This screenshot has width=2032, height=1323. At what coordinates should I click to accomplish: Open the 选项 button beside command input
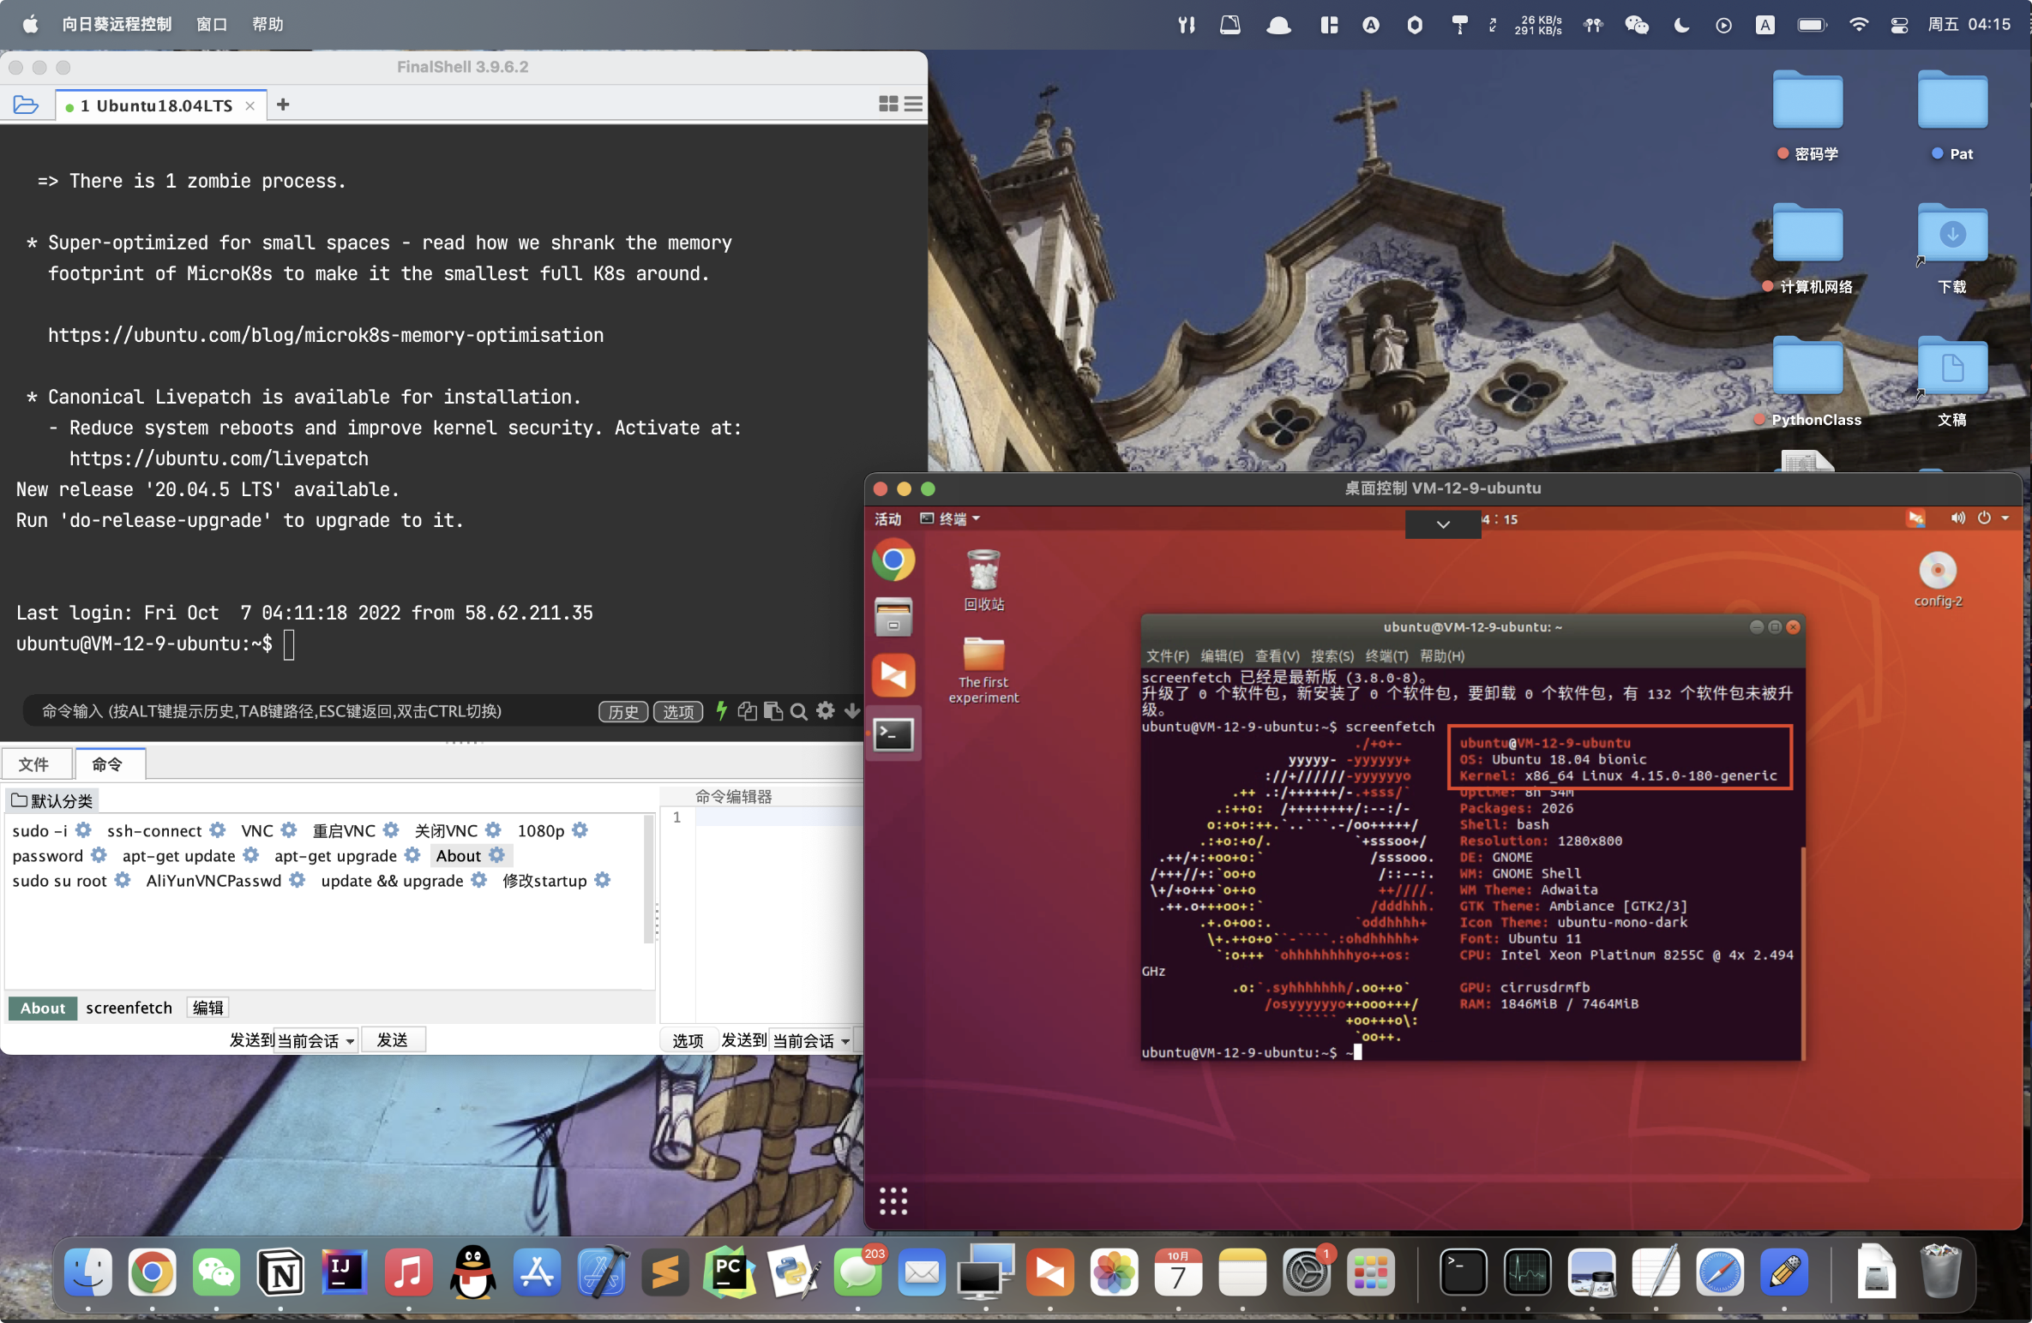click(678, 711)
